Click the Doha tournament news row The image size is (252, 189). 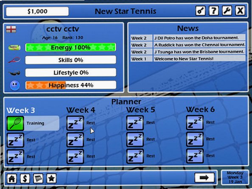(x=188, y=38)
